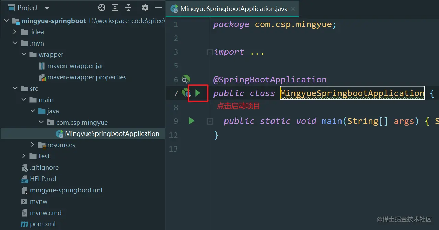The height and width of the screenshot is (230, 439).
Task: Select the mvnw file
Action: pyautogui.click(x=38, y=201)
